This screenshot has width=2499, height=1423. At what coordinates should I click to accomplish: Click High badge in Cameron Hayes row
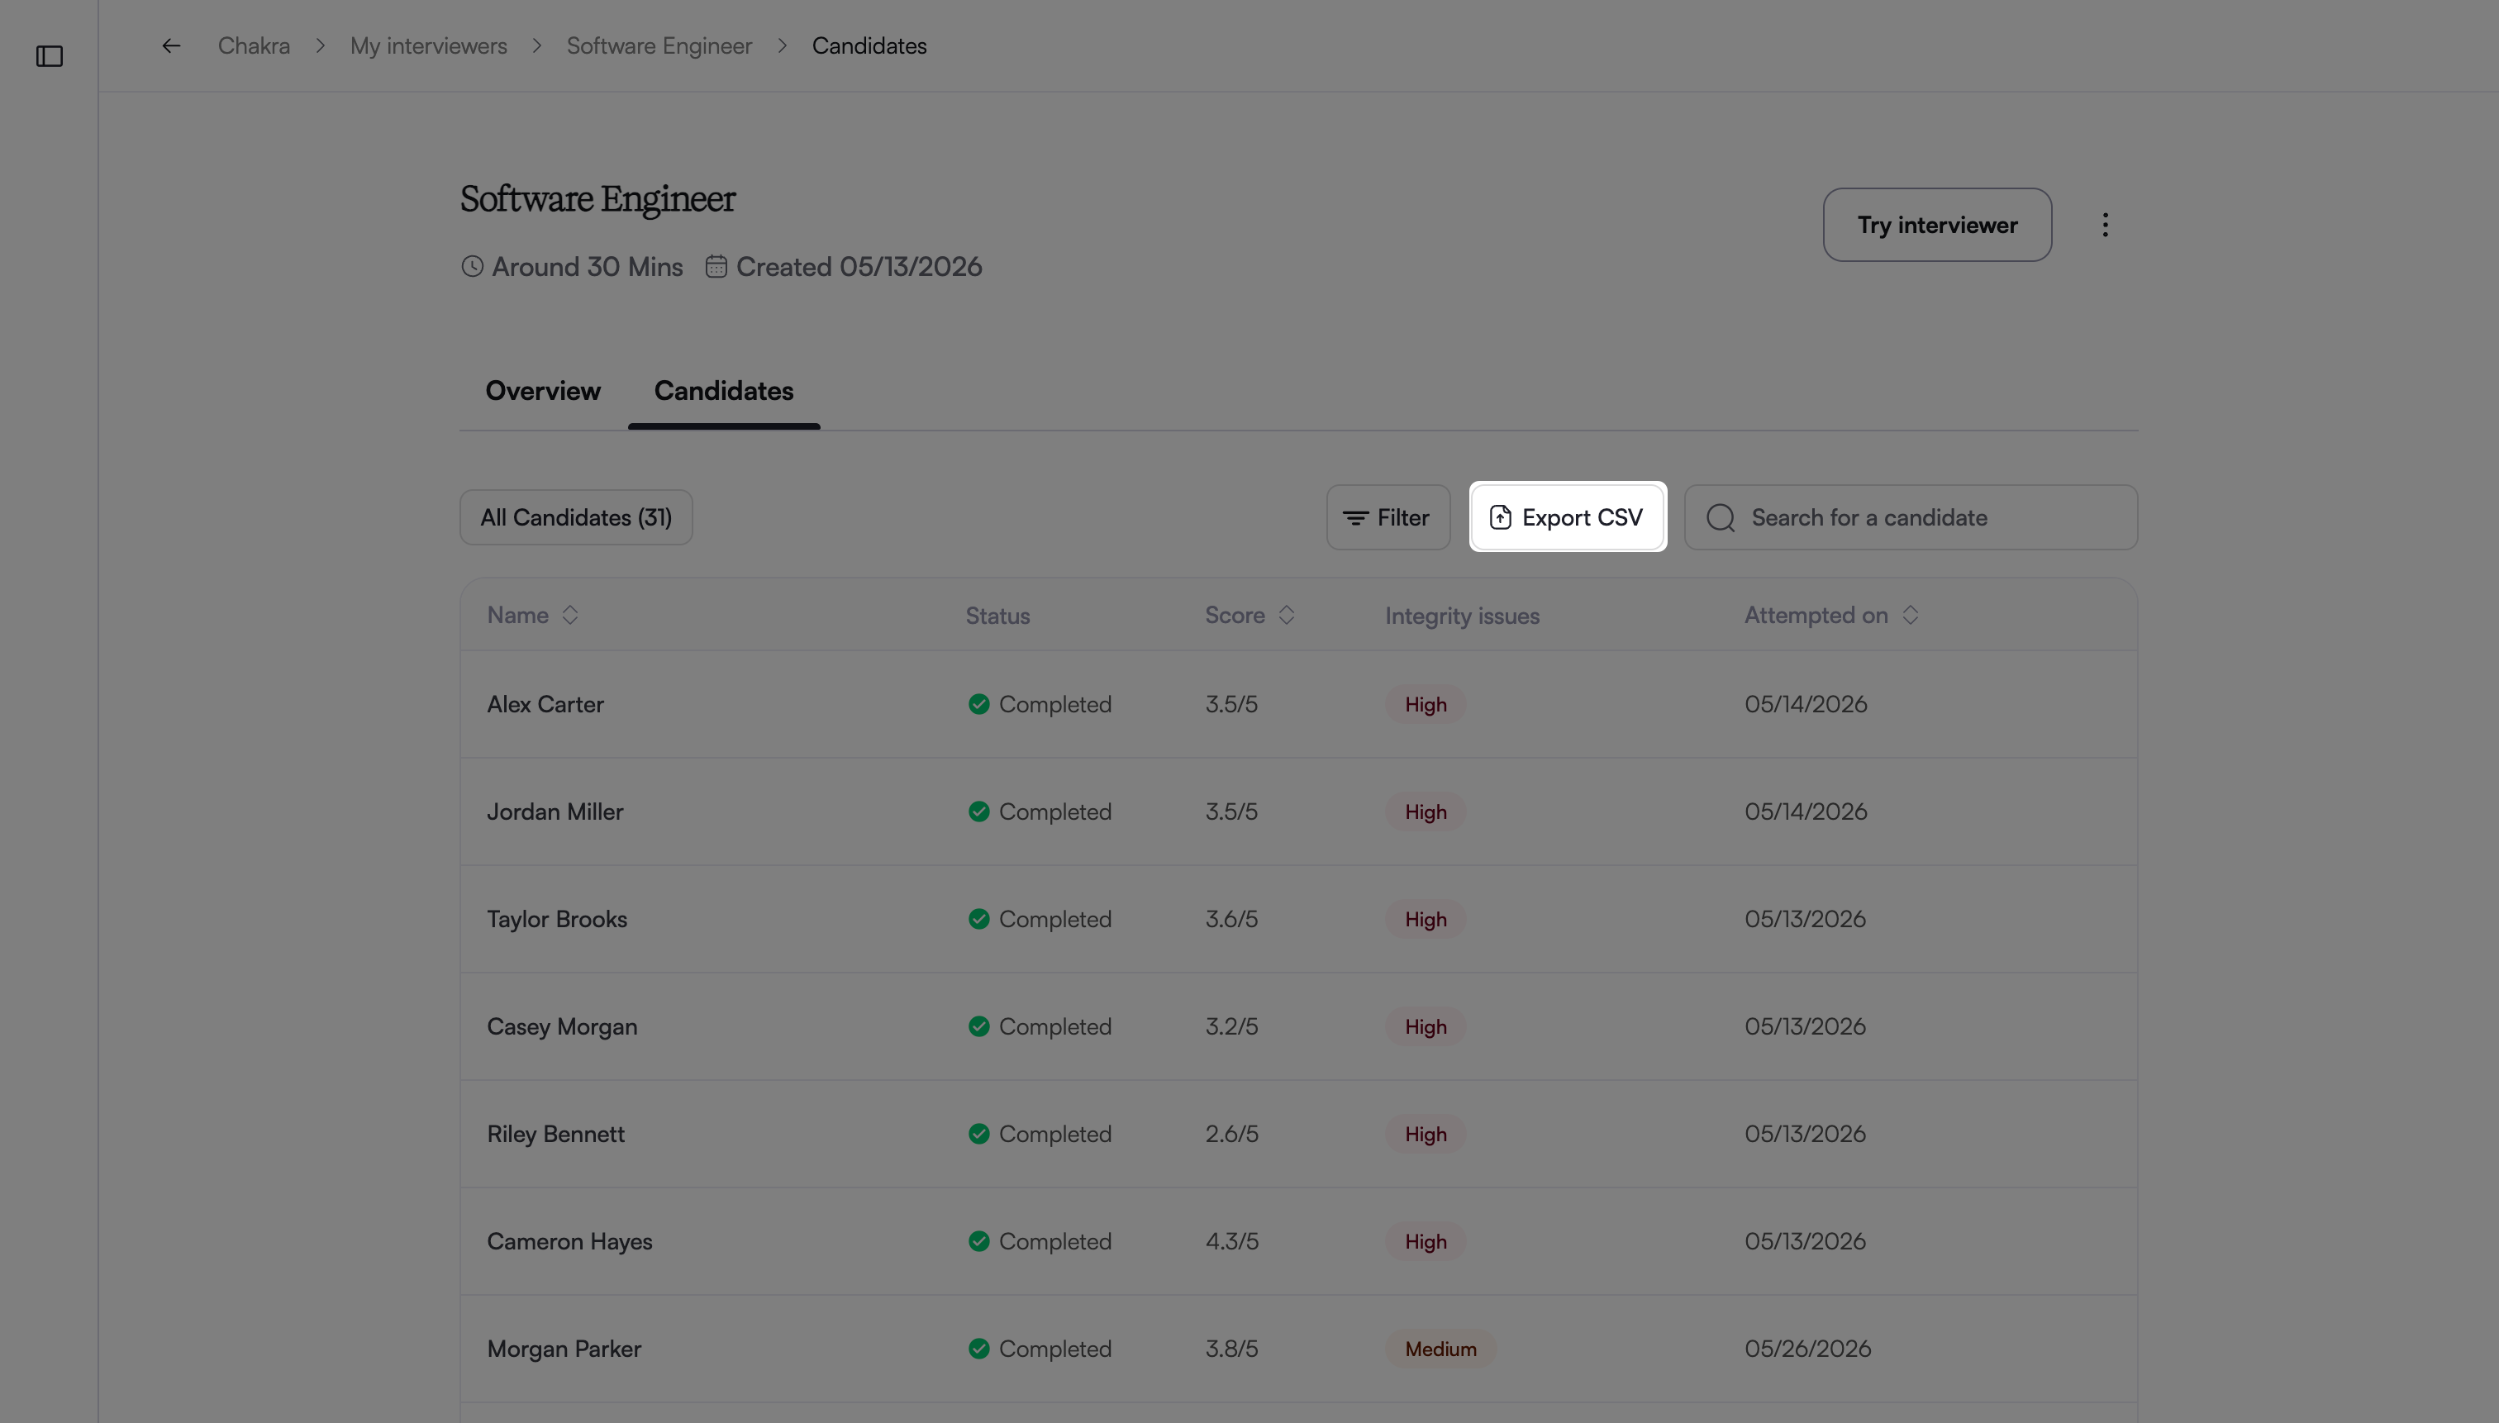tap(1425, 1241)
